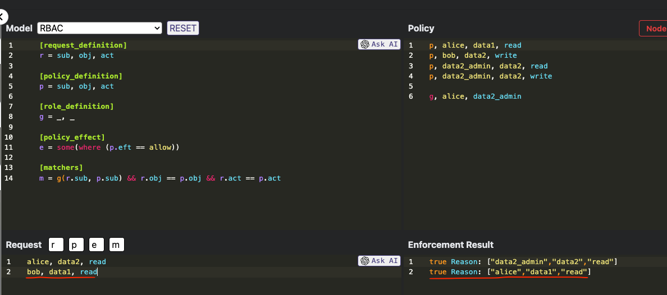Click the close X icon at top-left
The image size is (667, 295).
[x=2, y=17]
